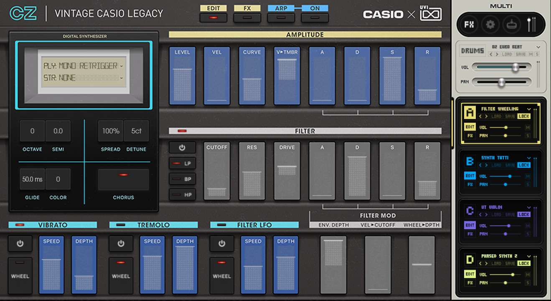
Task: Enable the Chorus switch
Action: (x=123, y=180)
